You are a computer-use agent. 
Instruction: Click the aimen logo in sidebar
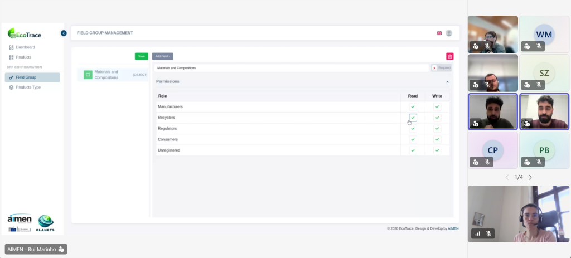pyautogui.click(x=20, y=219)
